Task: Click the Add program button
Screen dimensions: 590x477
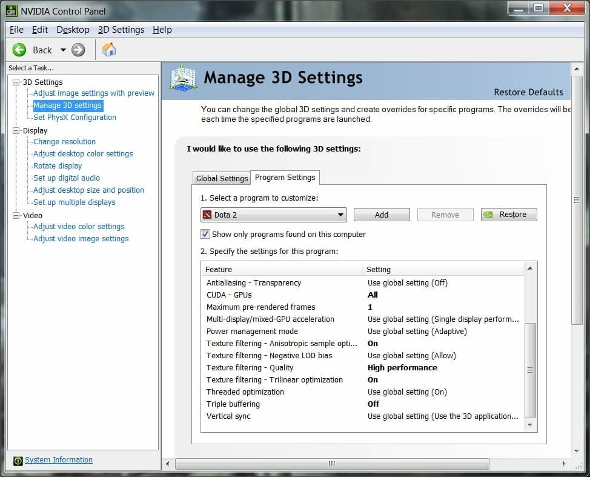Action: pos(382,215)
